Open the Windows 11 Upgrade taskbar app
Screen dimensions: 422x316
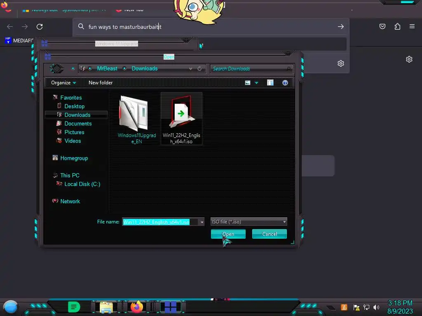pos(170,307)
